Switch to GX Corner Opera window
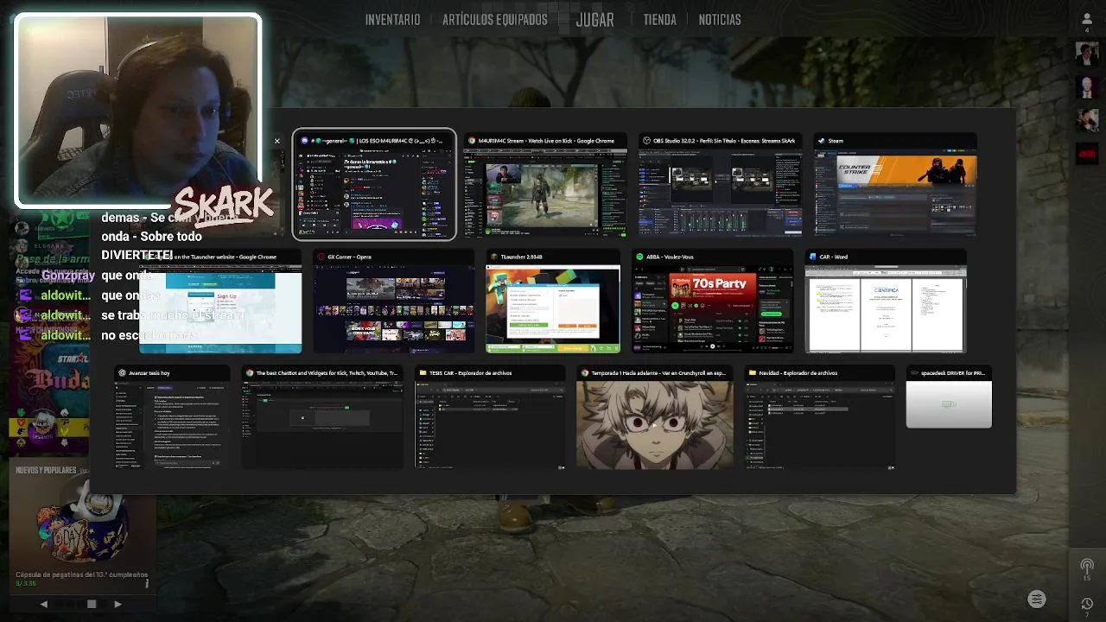The width and height of the screenshot is (1106, 622). pos(393,302)
